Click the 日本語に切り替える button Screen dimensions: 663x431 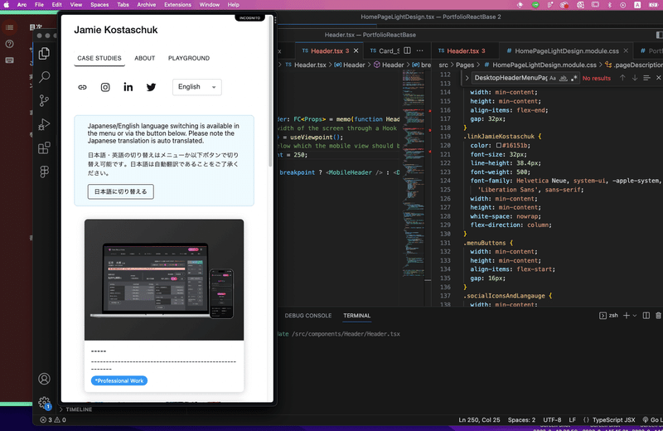[120, 191]
